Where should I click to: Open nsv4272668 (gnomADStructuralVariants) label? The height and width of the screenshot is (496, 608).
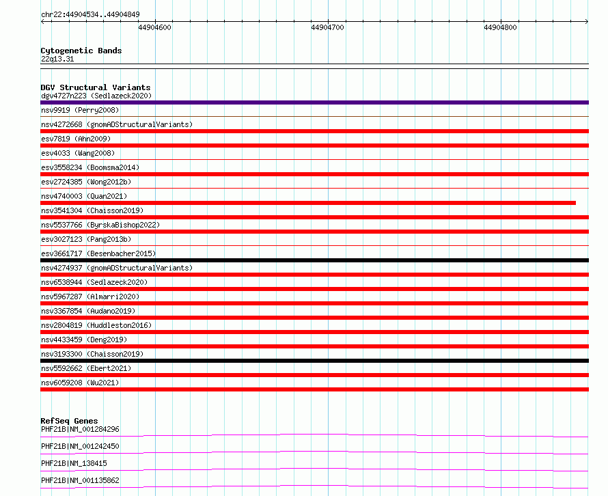click(117, 124)
